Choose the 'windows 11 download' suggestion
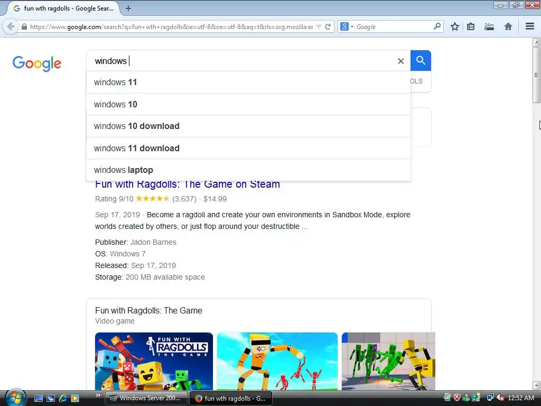541x406 pixels. coord(248,148)
